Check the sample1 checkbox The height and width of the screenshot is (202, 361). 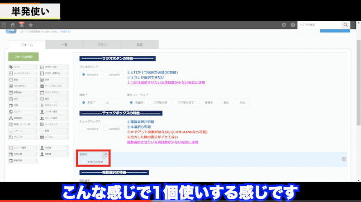[x=84, y=129]
